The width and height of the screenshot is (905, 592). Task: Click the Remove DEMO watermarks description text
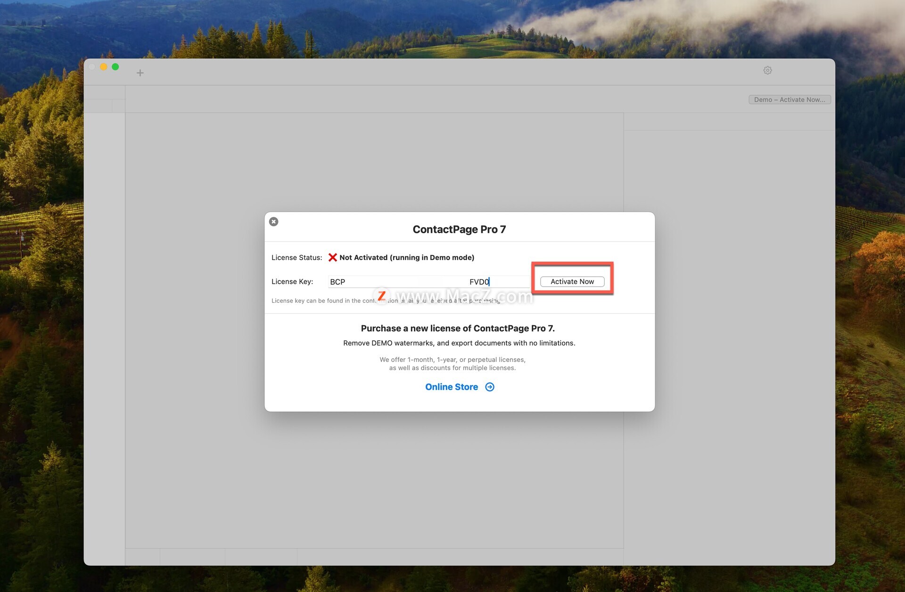click(x=459, y=343)
